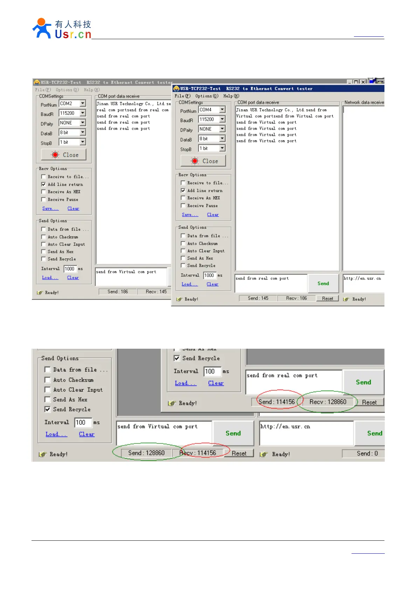Open the File(F) menu in the COM4 window
This screenshot has width=417, height=589.
click(182, 96)
